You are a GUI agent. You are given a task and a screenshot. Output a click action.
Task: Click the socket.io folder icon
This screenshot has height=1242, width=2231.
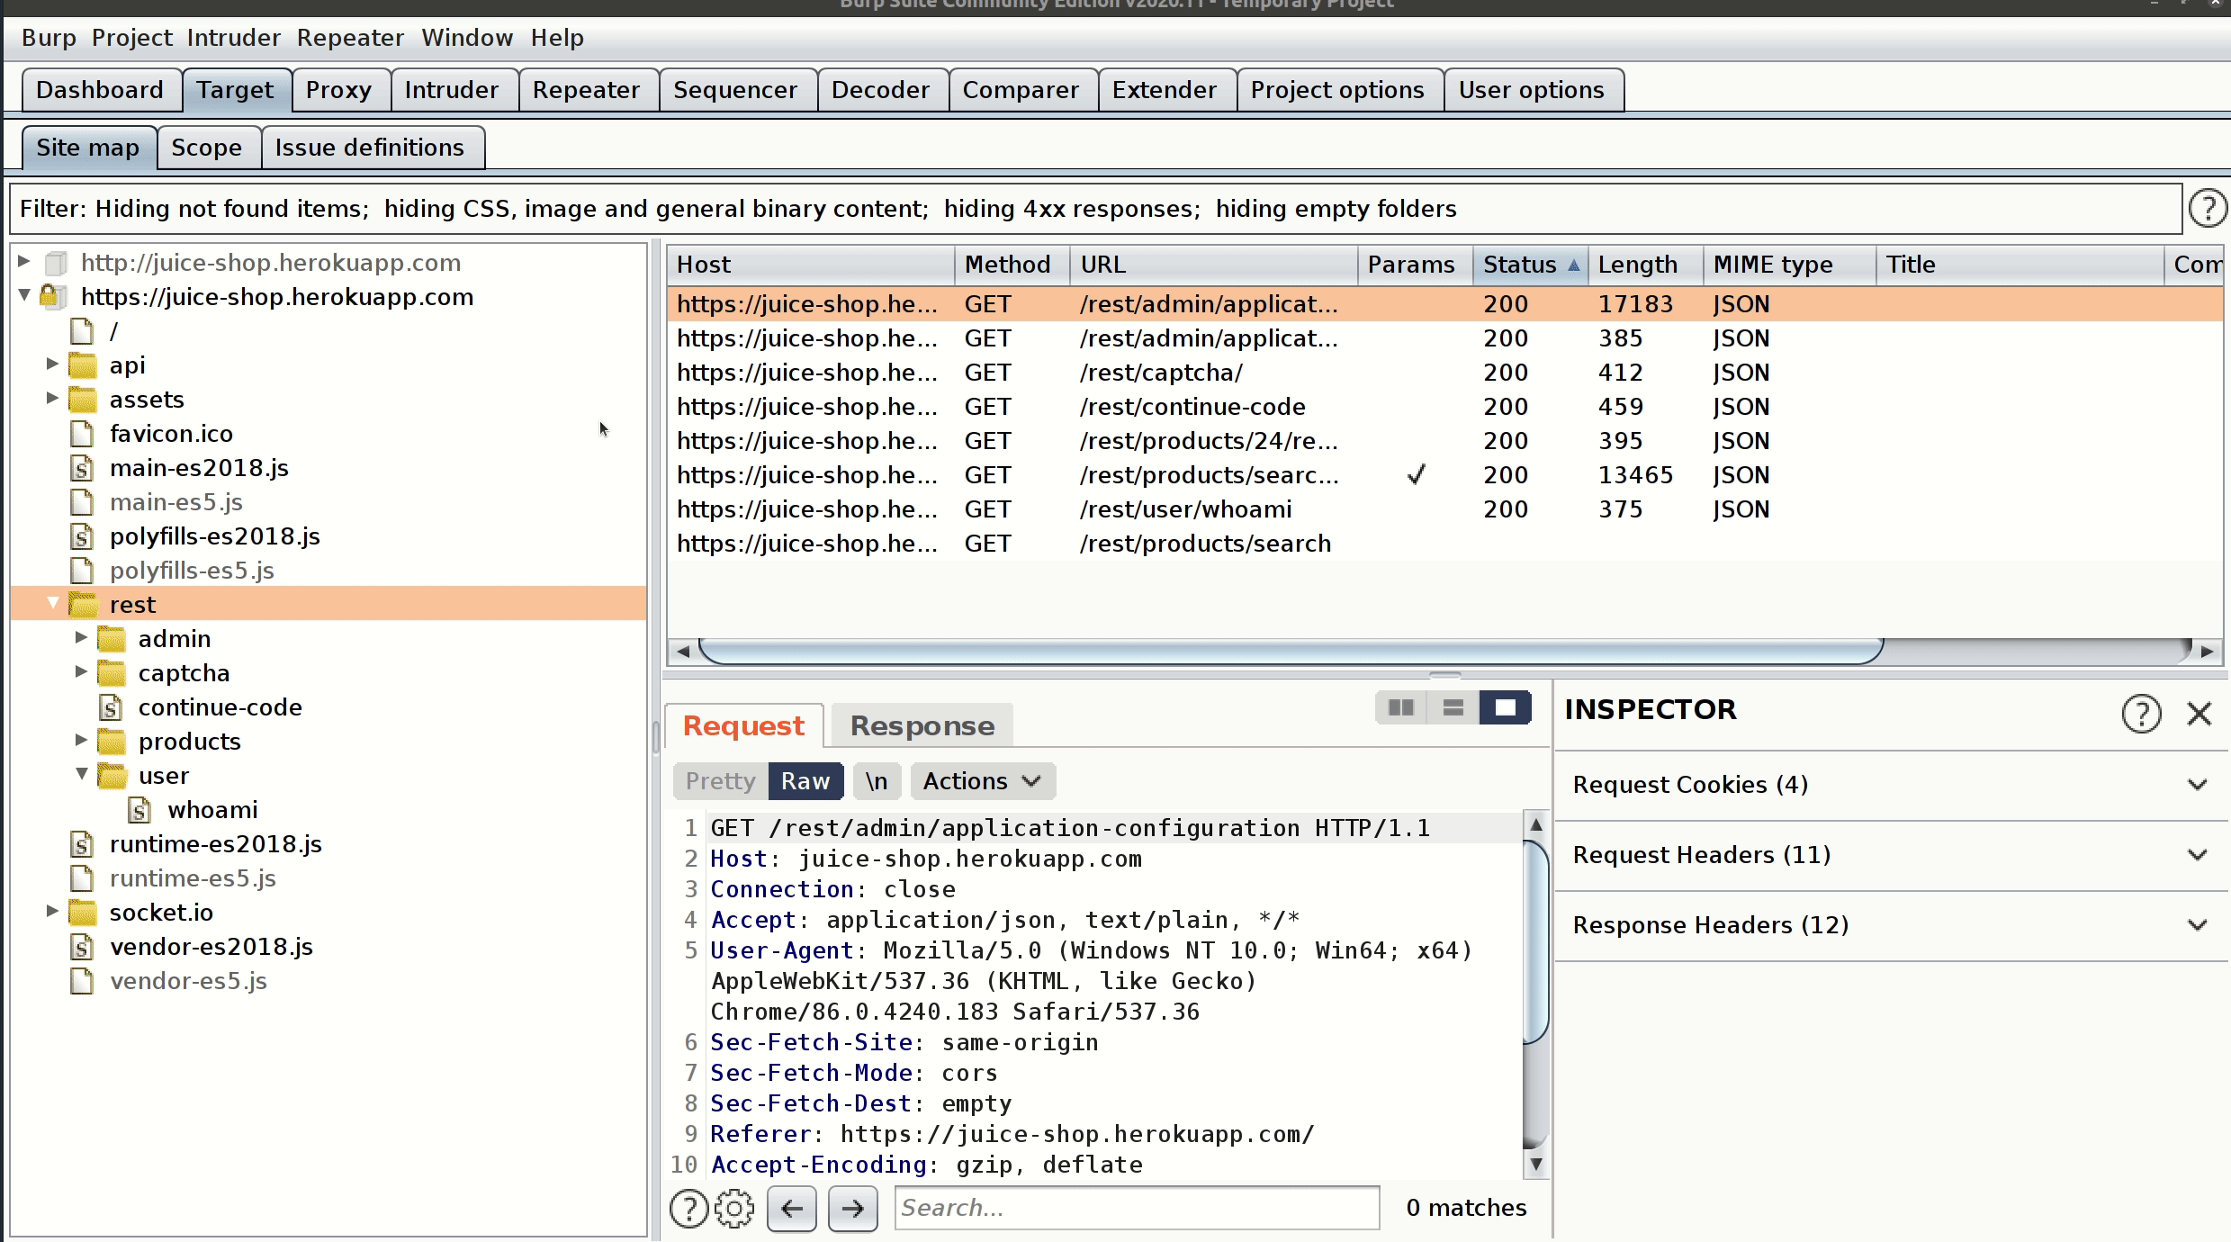[83, 913]
